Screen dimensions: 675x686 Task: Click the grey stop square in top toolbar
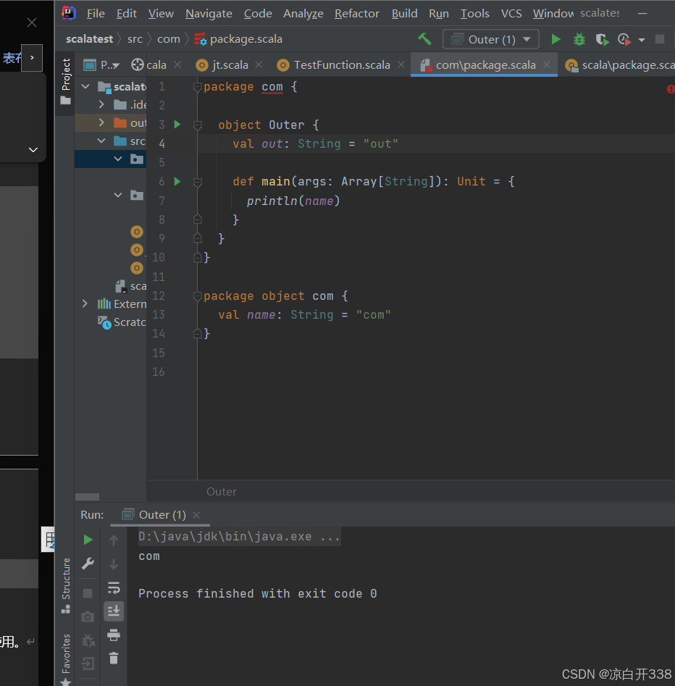click(660, 39)
